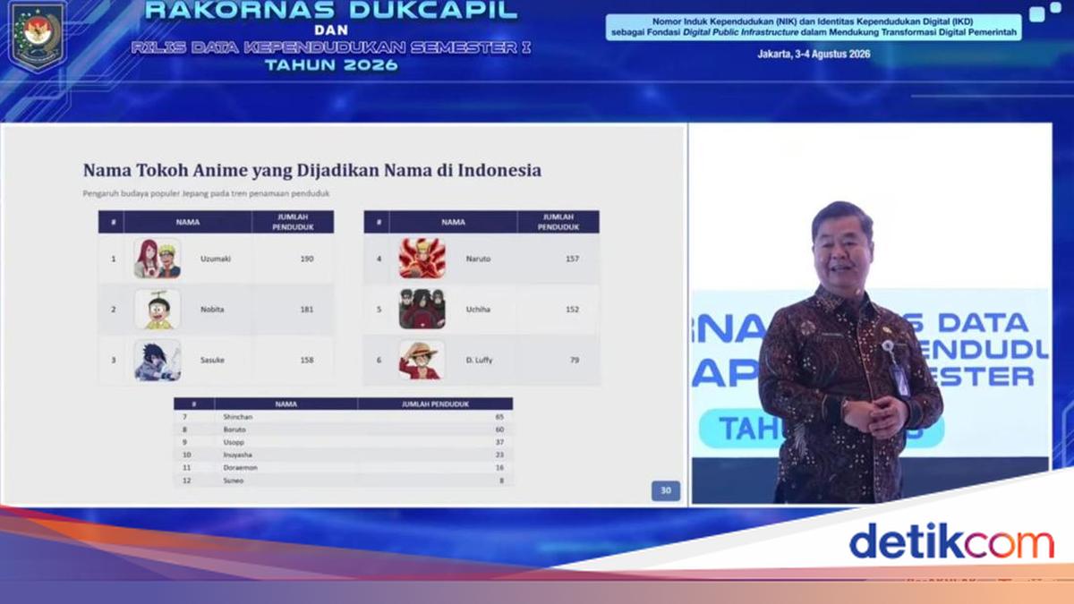1074x604 pixels.
Task: Select the name 'Naruto'
Action: pyautogui.click(x=478, y=259)
